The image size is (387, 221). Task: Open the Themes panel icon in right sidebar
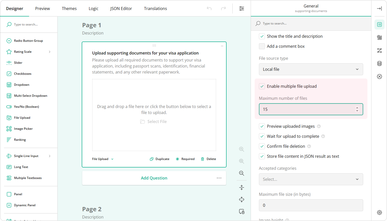379,37
